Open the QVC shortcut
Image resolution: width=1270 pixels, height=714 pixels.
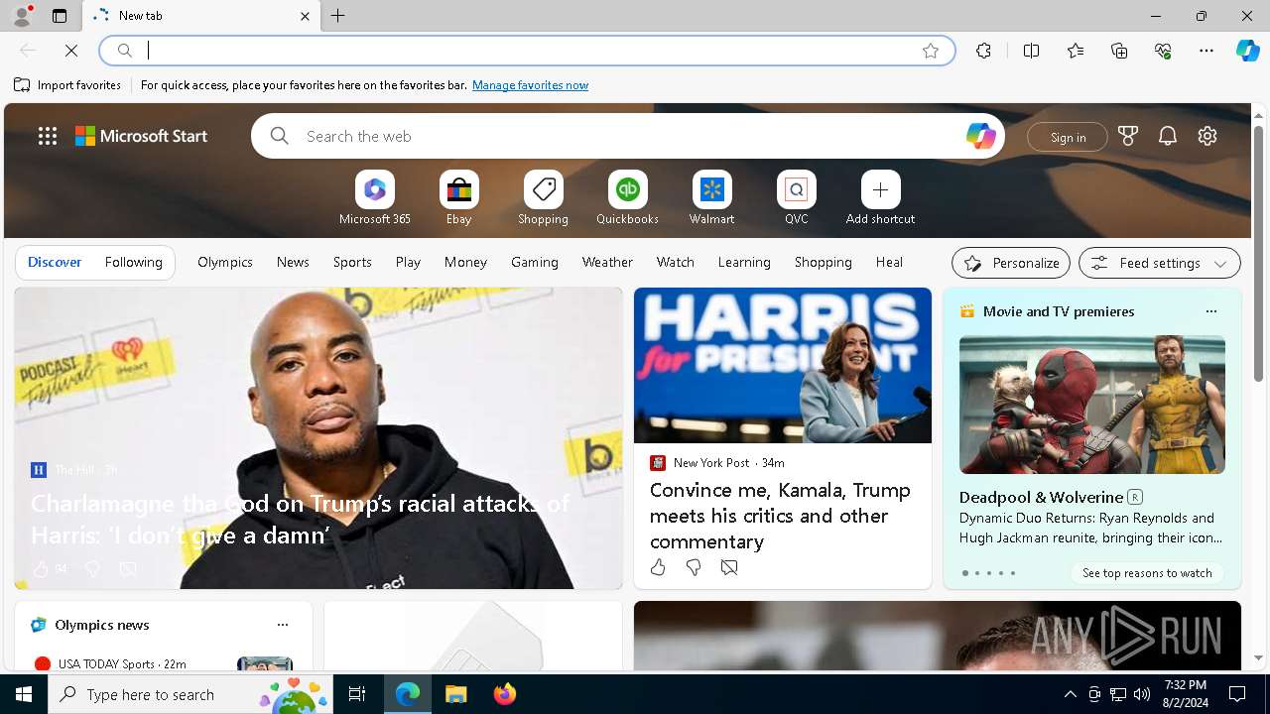pos(796,198)
